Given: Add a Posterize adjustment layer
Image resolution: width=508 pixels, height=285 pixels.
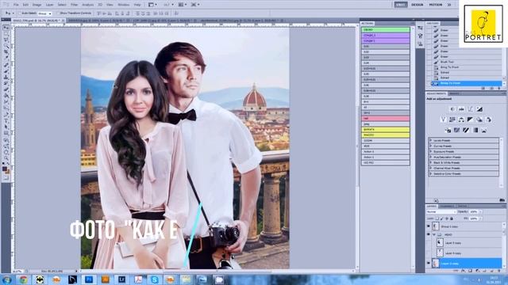Looking at the screenshot, I should coord(457,130).
